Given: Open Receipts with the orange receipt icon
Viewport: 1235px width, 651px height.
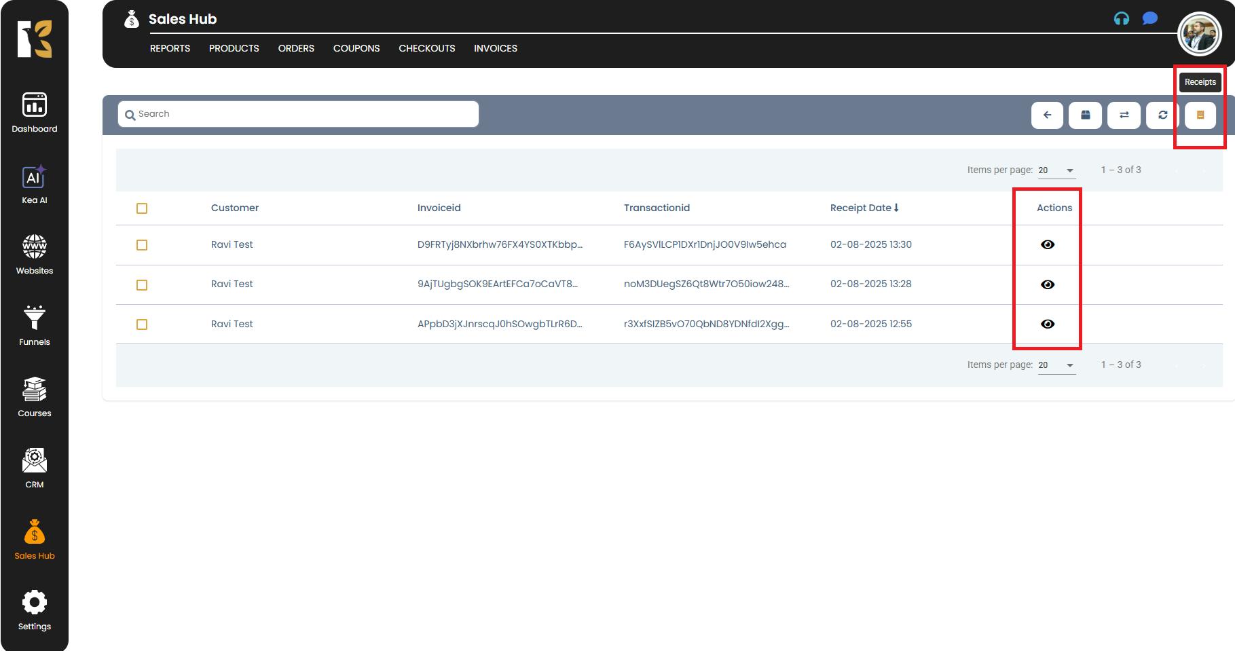Looking at the screenshot, I should (1200, 115).
